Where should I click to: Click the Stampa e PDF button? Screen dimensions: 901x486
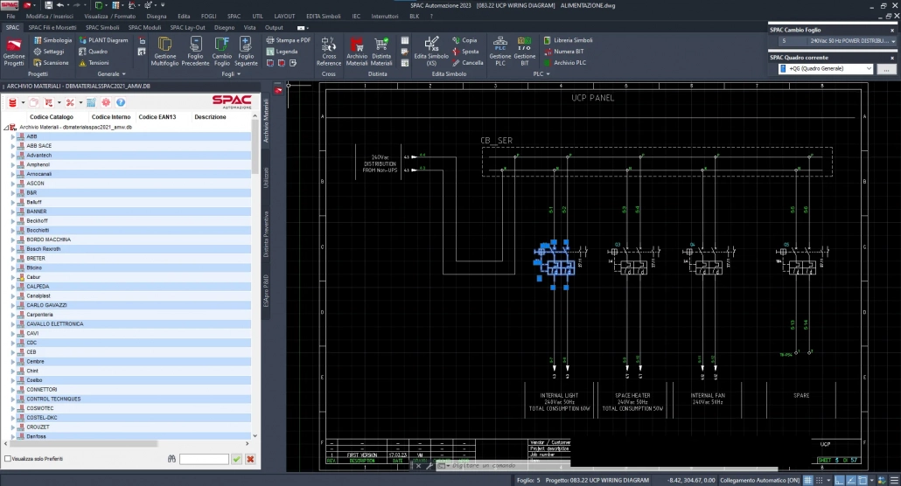coord(288,40)
